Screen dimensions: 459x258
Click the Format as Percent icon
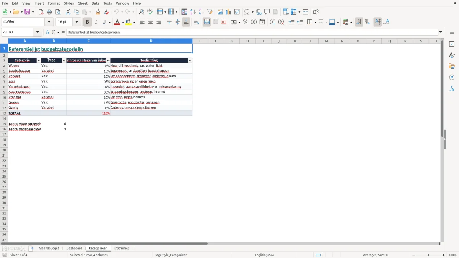(x=245, y=22)
